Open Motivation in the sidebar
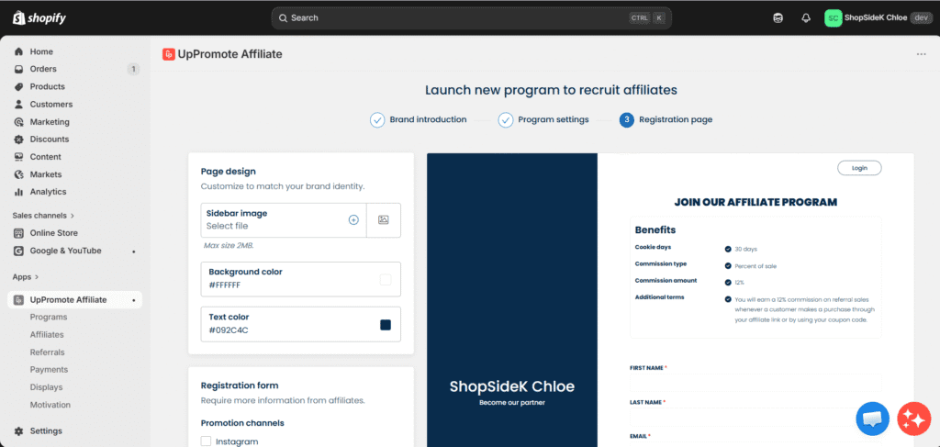 [x=50, y=405]
